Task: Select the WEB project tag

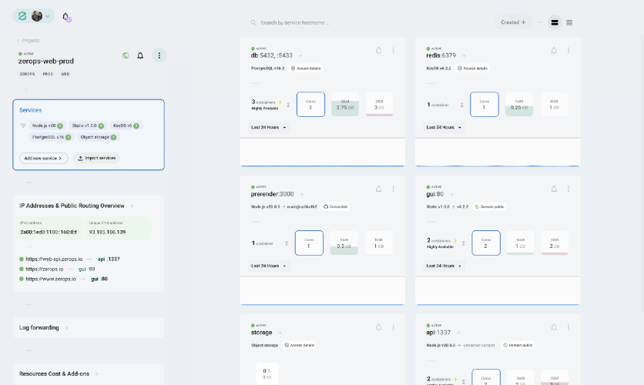Action: (65, 74)
